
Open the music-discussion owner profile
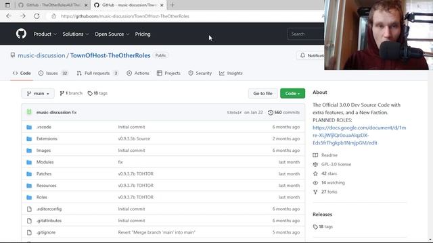[41, 55]
